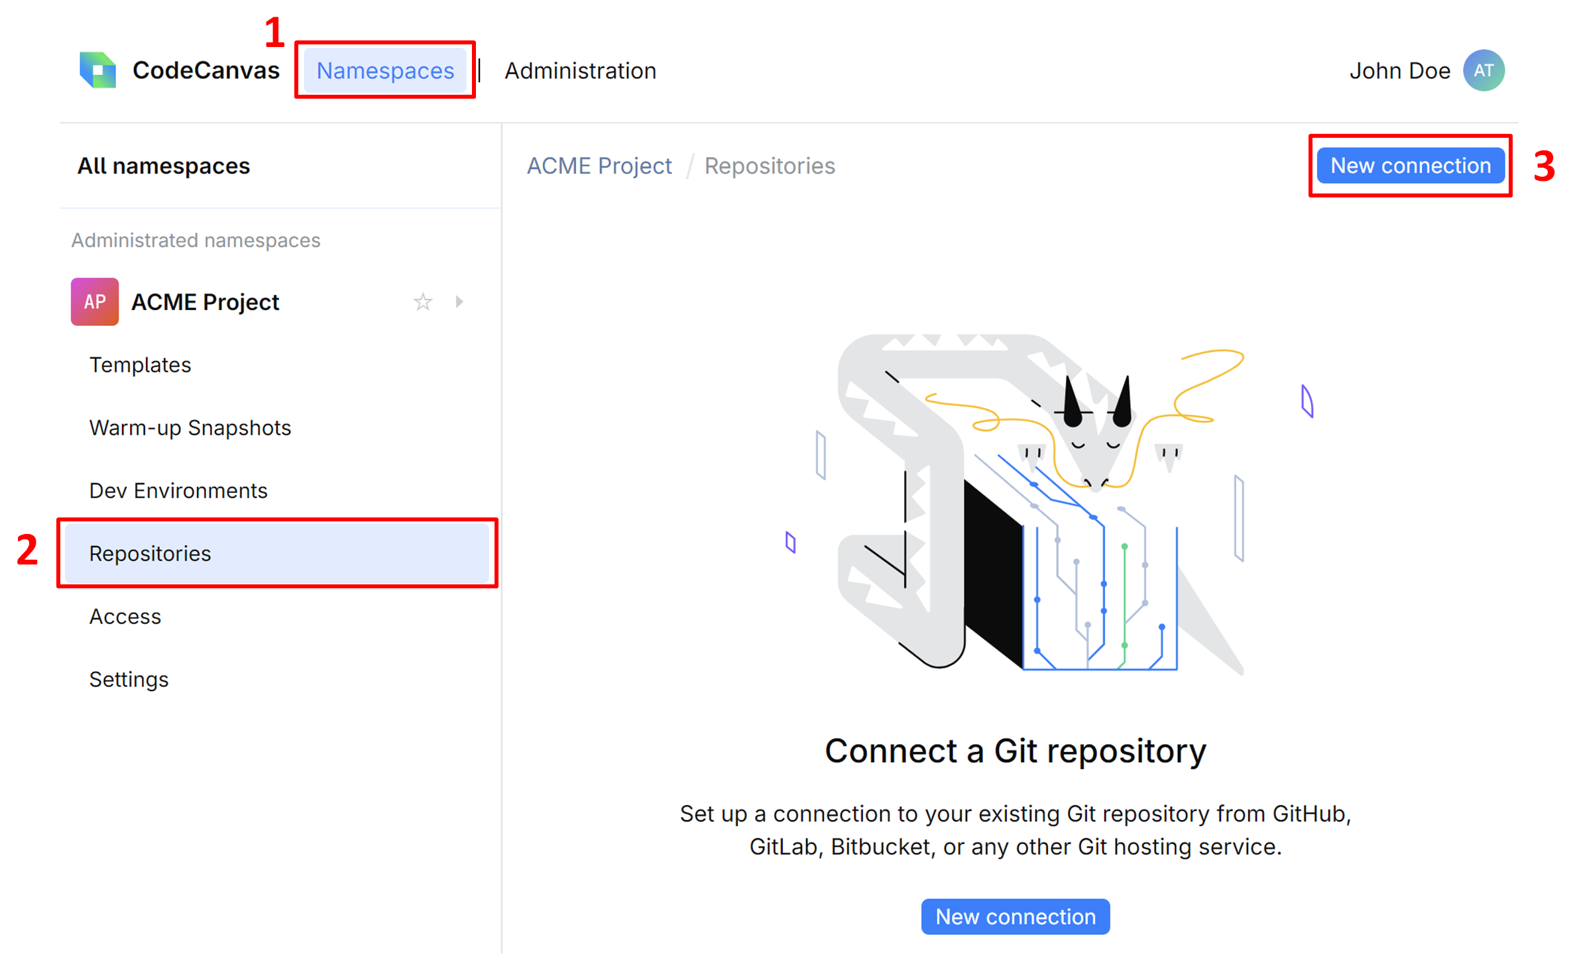Click the New connection button at top

[x=1409, y=166]
